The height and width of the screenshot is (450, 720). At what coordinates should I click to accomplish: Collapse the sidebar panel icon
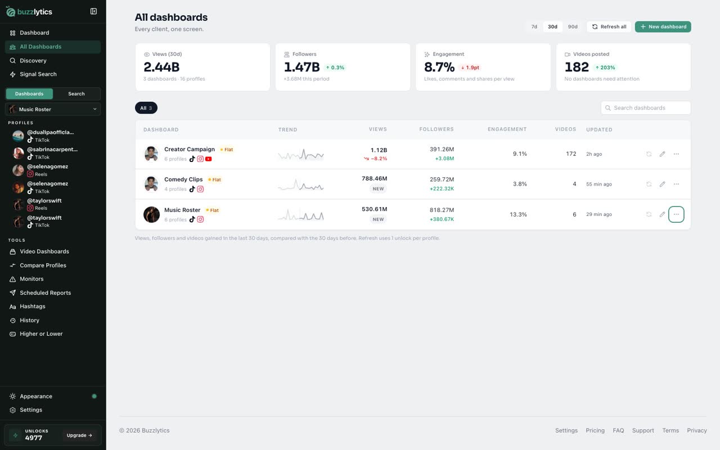pos(93,11)
